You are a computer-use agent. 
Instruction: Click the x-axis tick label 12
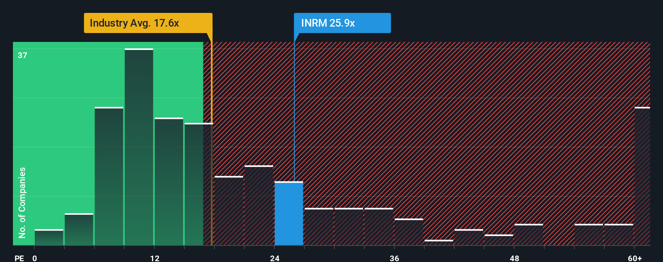(155, 258)
